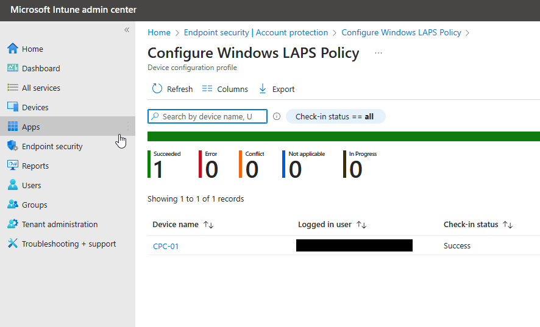
Task: Open the Apps menu item
Action: [x=31, y=127]
